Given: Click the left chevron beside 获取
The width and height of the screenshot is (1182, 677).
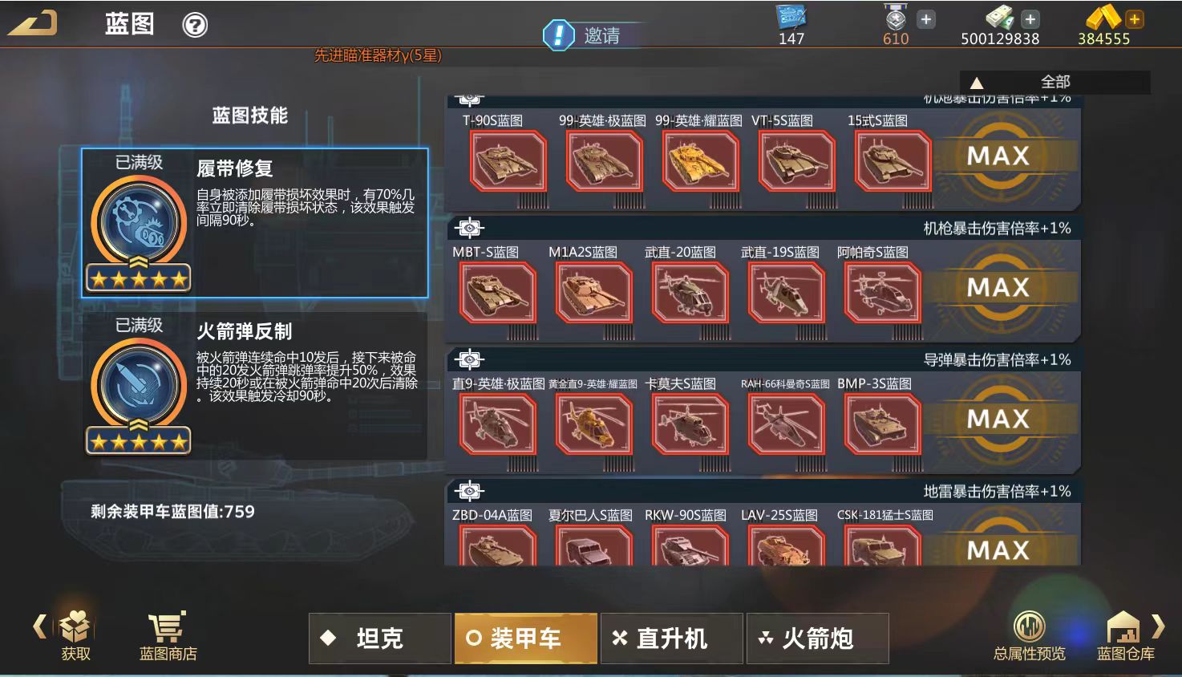Looking at the screenshot, I should (x=39, y=626).
